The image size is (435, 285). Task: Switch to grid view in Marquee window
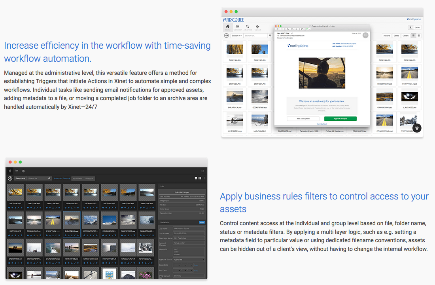point(413,36)
